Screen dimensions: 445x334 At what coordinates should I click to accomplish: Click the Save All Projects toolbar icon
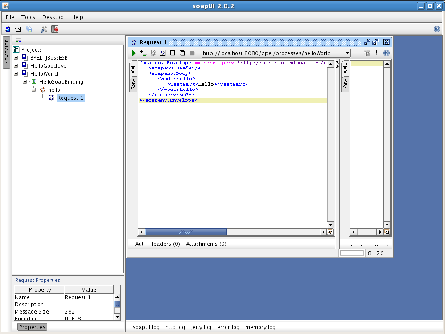click(29, 29)
